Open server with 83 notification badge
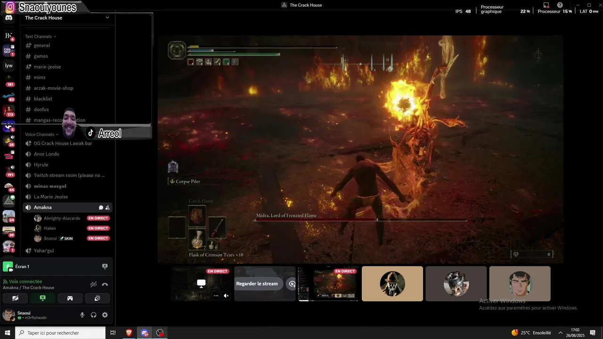The height and width of the screenshot is (339, 603). (8, 96)
